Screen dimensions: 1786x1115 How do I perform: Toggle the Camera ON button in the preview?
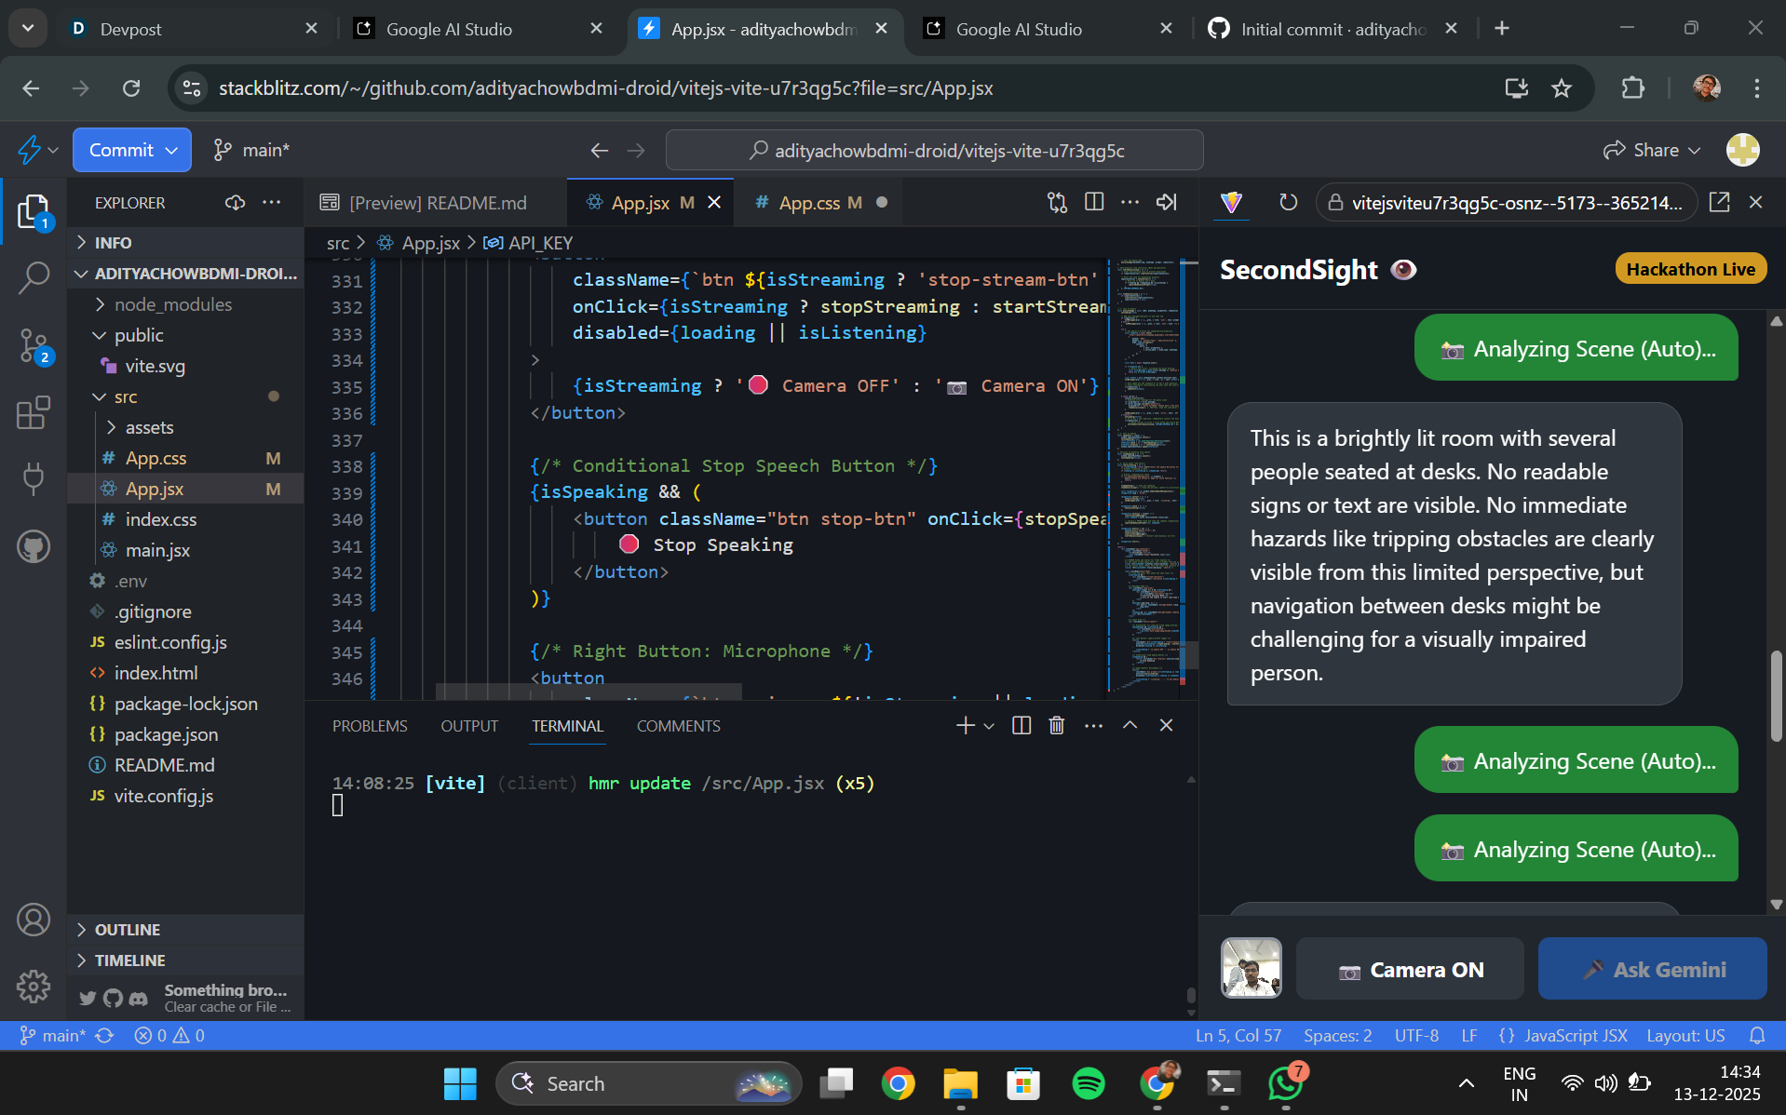(x=1410, y=970)
